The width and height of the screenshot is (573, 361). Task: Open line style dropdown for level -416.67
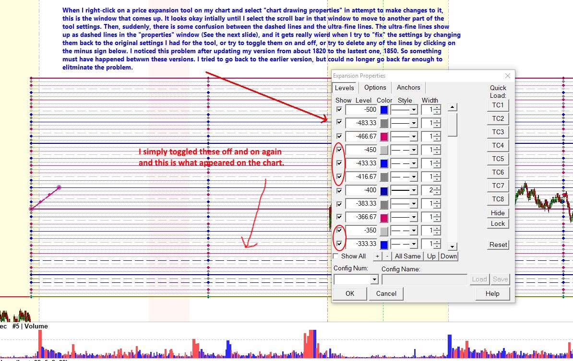coord(414,177)
